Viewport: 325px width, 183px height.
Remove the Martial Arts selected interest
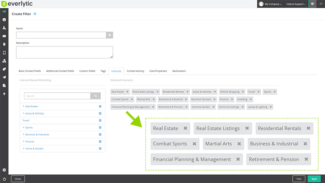click(x=154, y=99)
